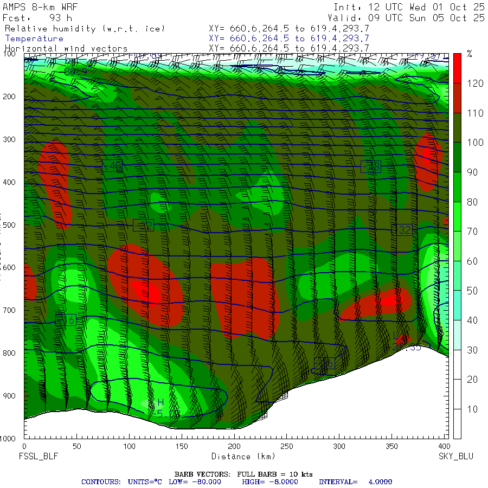Click the '900' pressure-axis tick label
This screenshot has height=488, width=488.
pos(9,396)
